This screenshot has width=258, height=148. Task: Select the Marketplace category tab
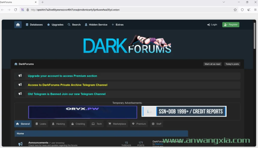117,124
